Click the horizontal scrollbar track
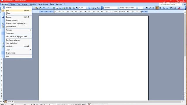This screenshot has width=187, height=105. (98, 101)
